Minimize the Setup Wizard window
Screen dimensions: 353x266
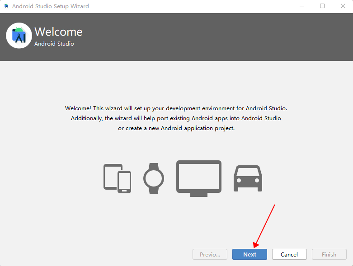click(302, 6)
